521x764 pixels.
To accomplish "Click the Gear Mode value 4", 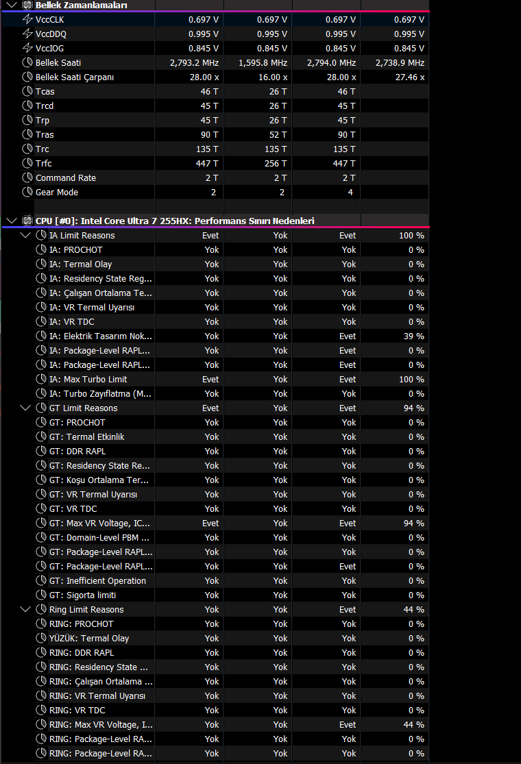I will (350, 192).
